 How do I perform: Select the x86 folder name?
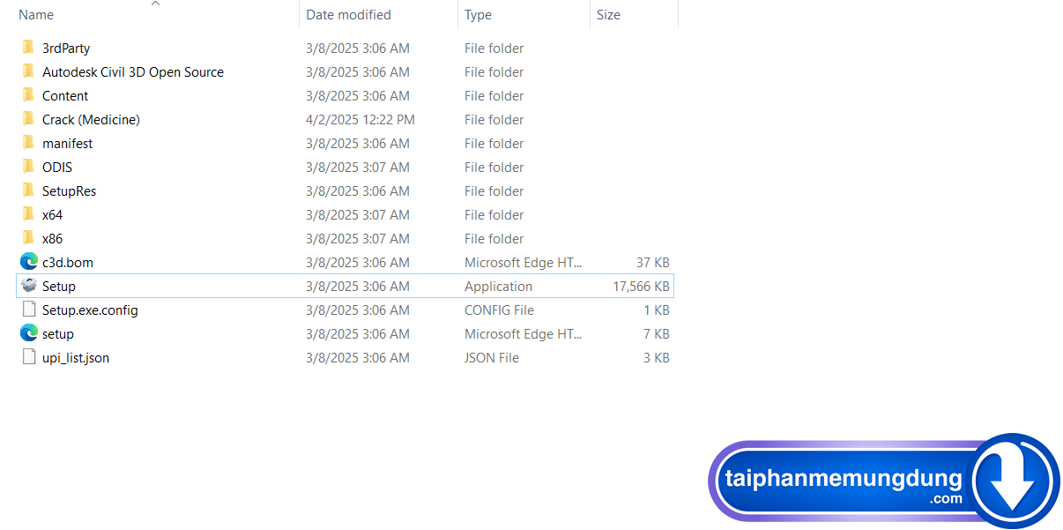52,239
